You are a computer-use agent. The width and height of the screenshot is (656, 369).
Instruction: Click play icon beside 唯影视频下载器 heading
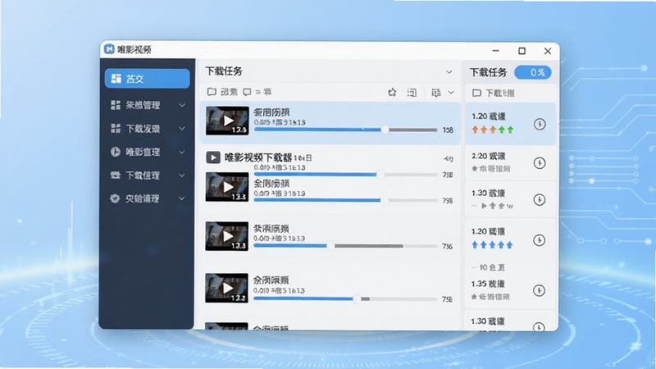pos(213,157)
